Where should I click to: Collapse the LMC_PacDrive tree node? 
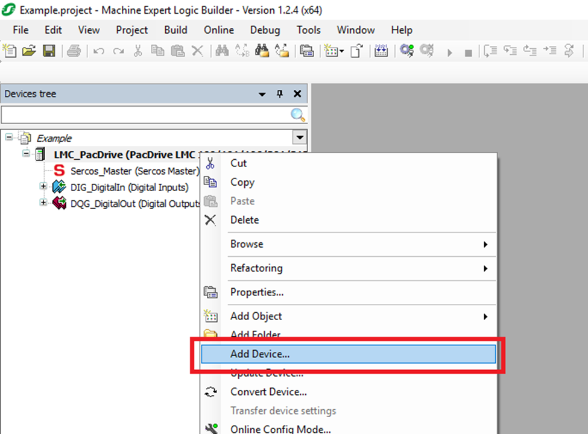point(27,154)
